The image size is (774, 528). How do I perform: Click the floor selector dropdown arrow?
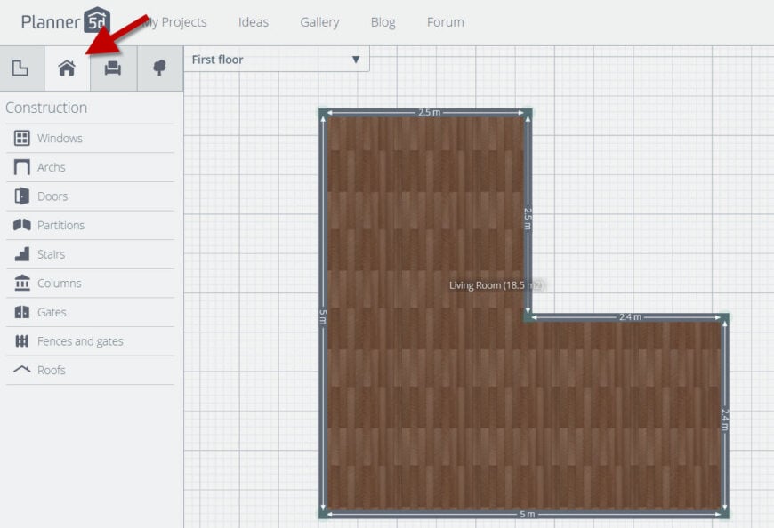click(x=355, y=60)
